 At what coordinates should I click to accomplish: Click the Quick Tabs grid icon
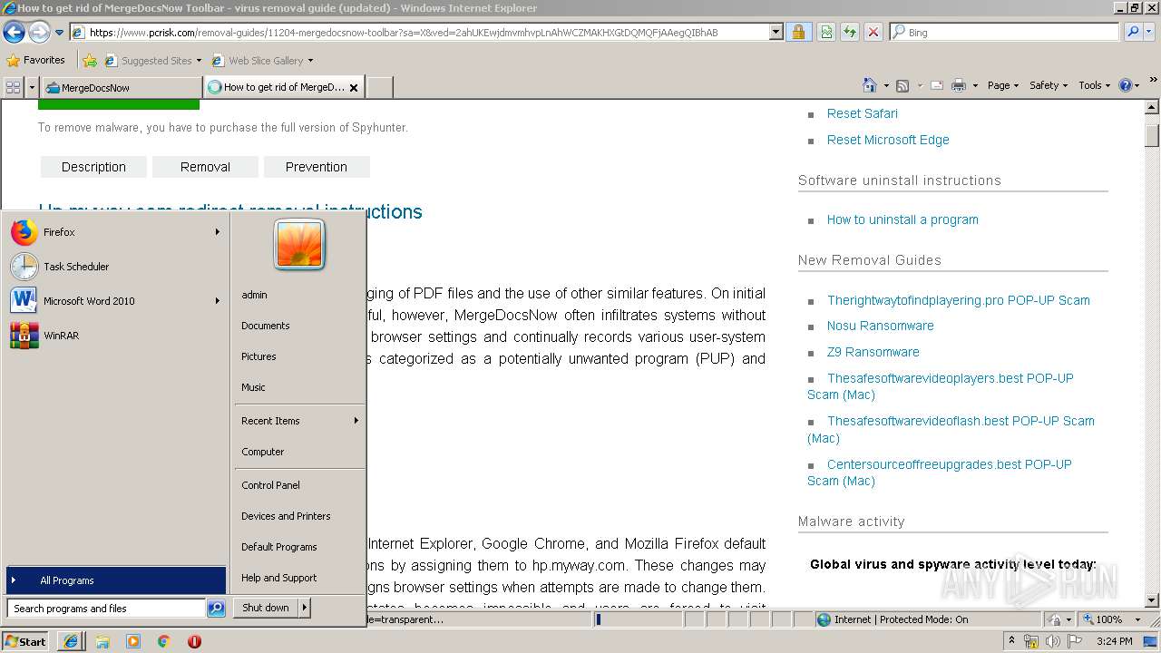(13, 87)
